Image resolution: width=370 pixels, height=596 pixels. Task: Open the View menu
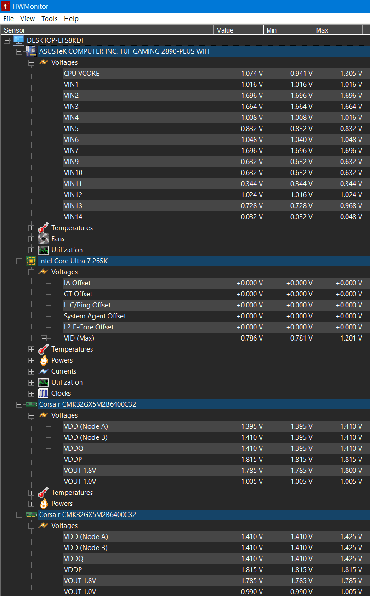pos(28,19)
